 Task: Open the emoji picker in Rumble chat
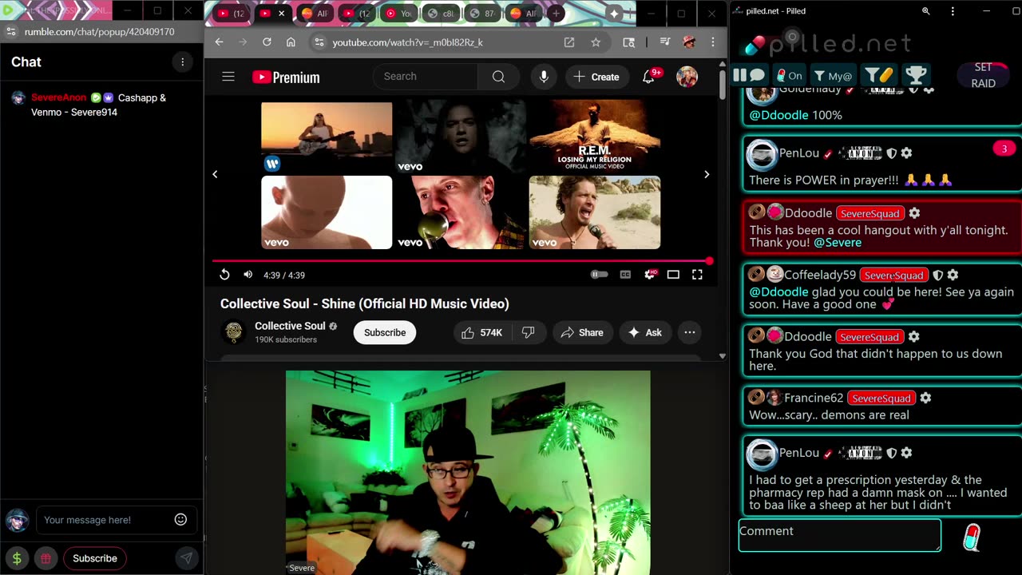coord(180,520)
